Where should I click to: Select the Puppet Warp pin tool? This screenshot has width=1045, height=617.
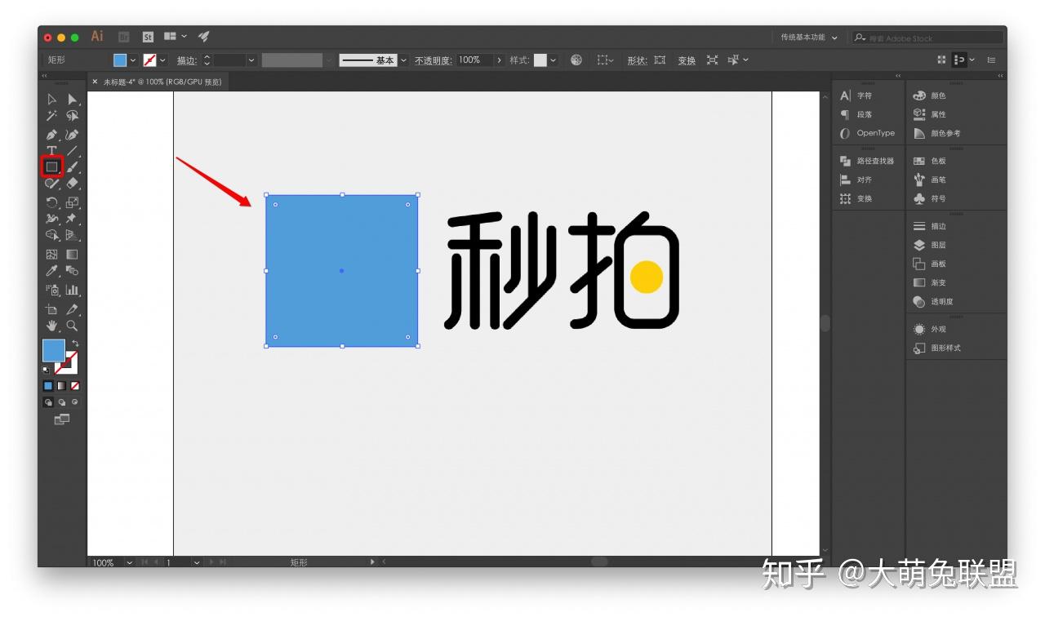(x=73, y=219)
